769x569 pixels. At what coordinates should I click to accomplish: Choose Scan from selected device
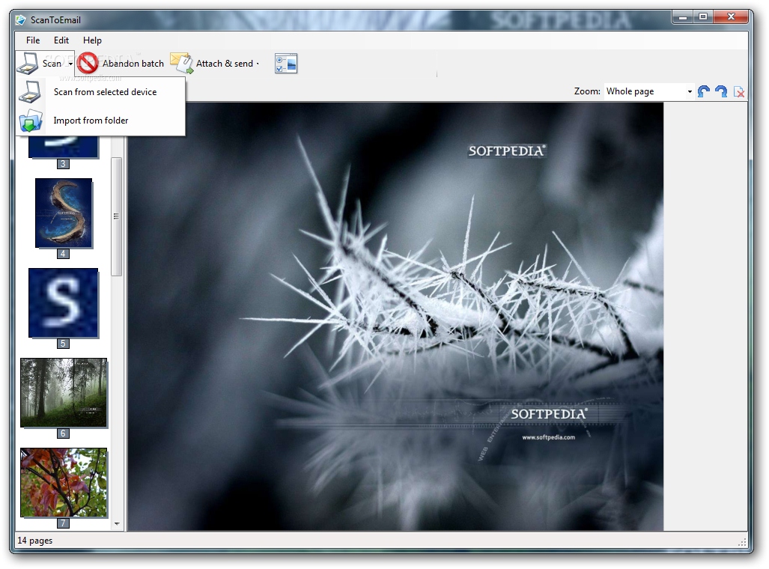(x=100, y=92)
